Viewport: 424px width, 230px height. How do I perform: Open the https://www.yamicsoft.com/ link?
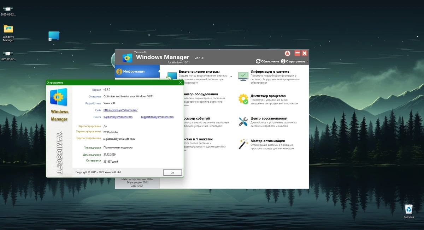pos(120,110)
